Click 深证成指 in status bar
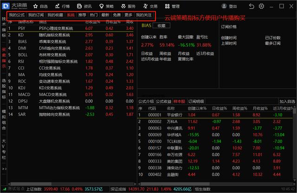 click(118, 189)
